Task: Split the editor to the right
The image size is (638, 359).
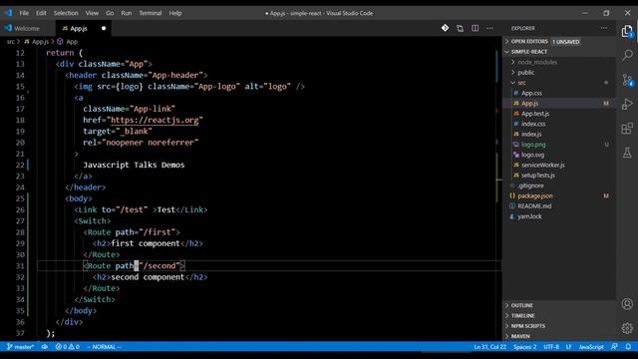Action: pos(475,28)
